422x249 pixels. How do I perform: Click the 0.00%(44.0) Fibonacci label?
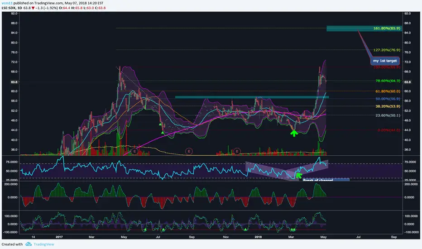[389, 130]
